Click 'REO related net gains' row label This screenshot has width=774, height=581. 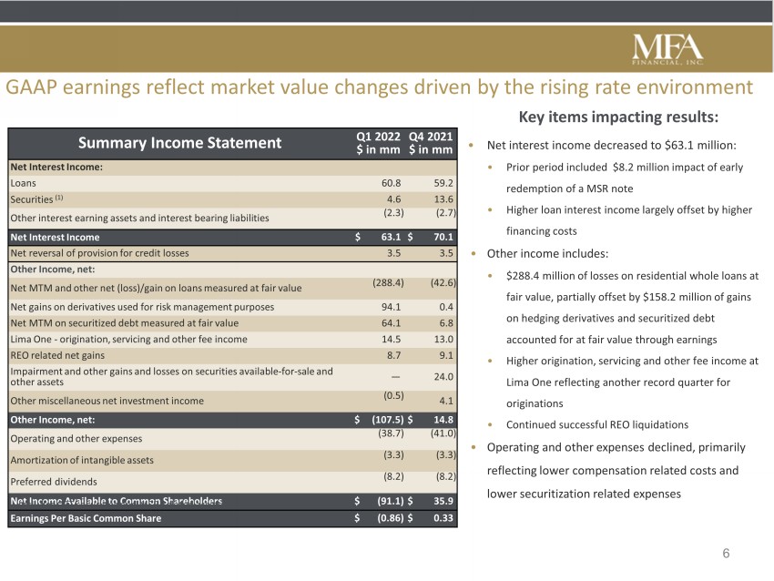57,355
